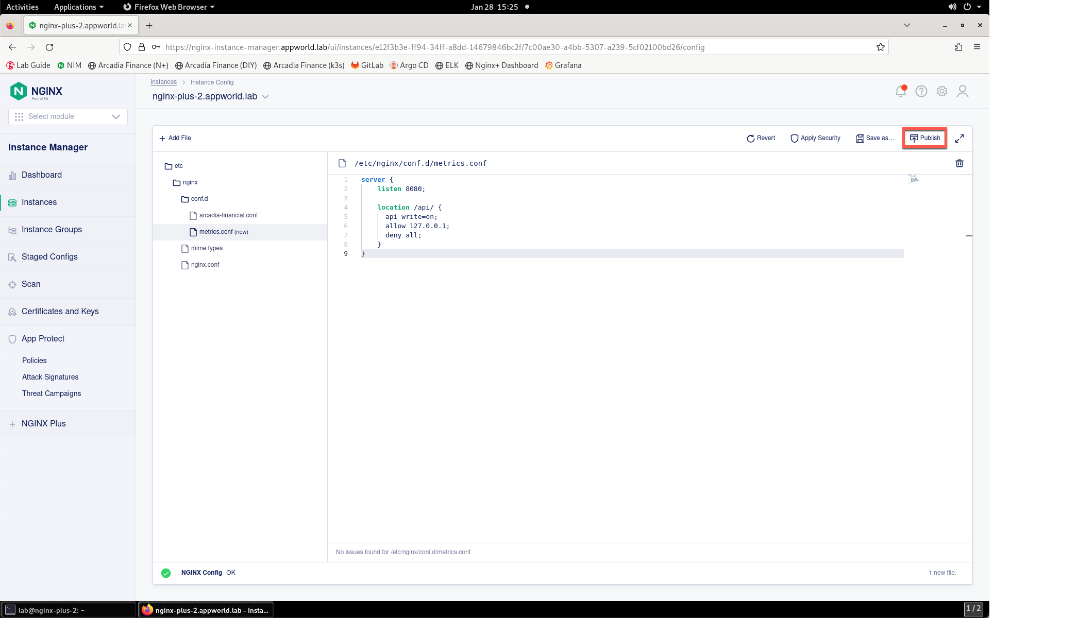Open the notifications bell icon
The height and width of the screenshot is (618, 1077).
coord(901,91)
